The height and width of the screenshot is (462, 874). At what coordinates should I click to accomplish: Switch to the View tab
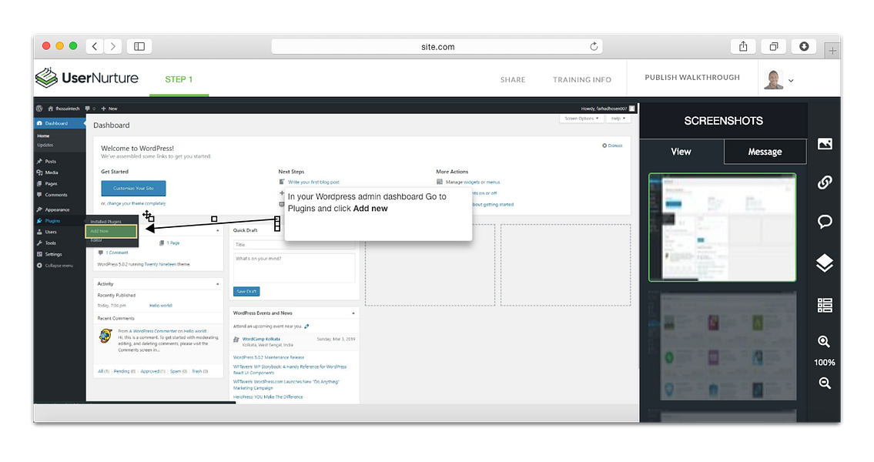pos(681,152)
